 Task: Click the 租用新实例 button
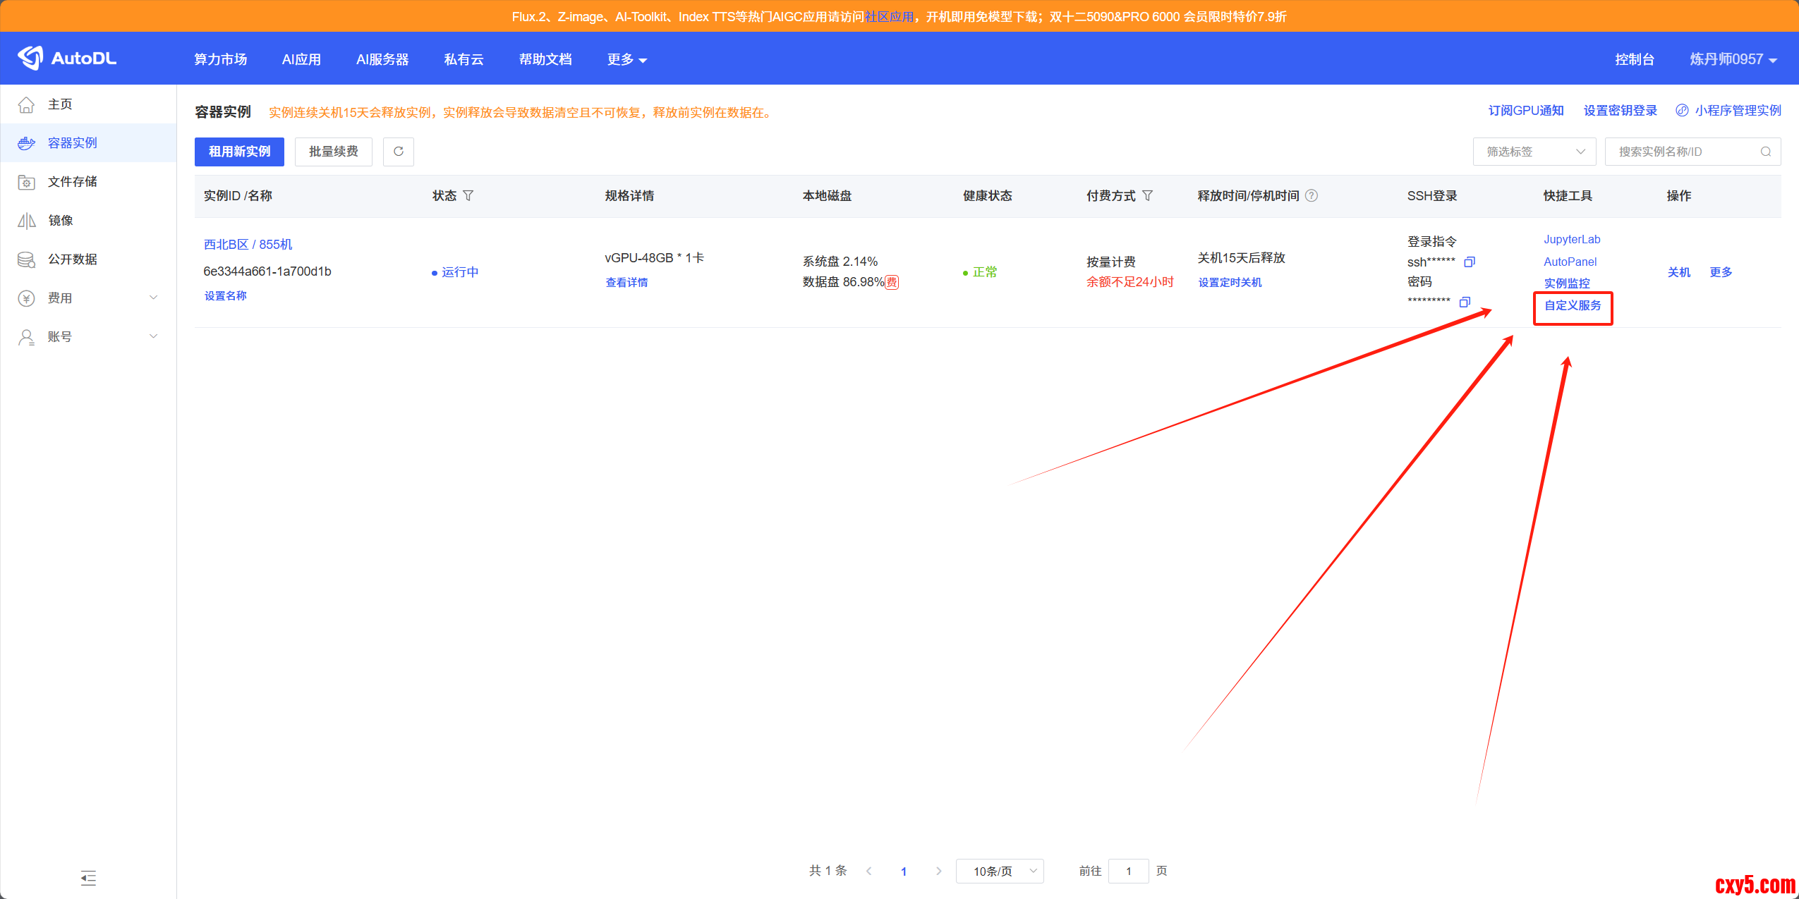point(239,152)
